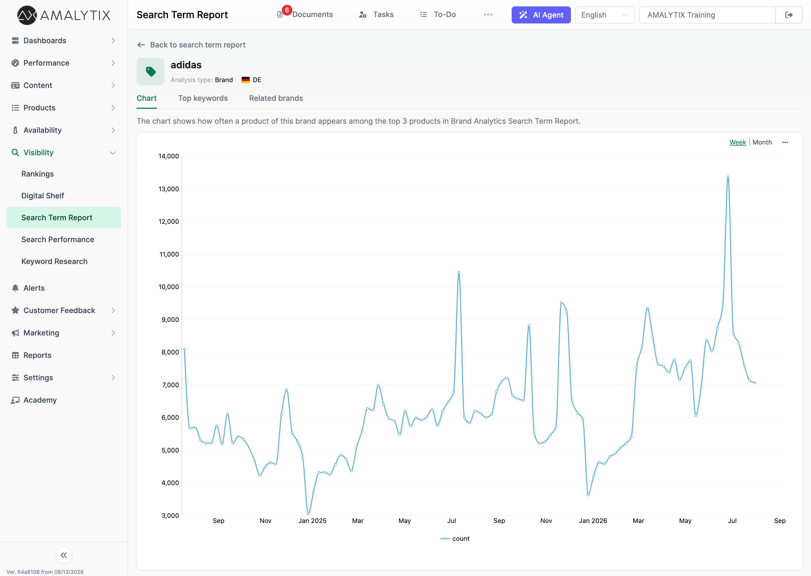Click the version text Ver. 64a8108
This screenshot has height=576, width=811.
pyautogui.click(x=45, y=572)
